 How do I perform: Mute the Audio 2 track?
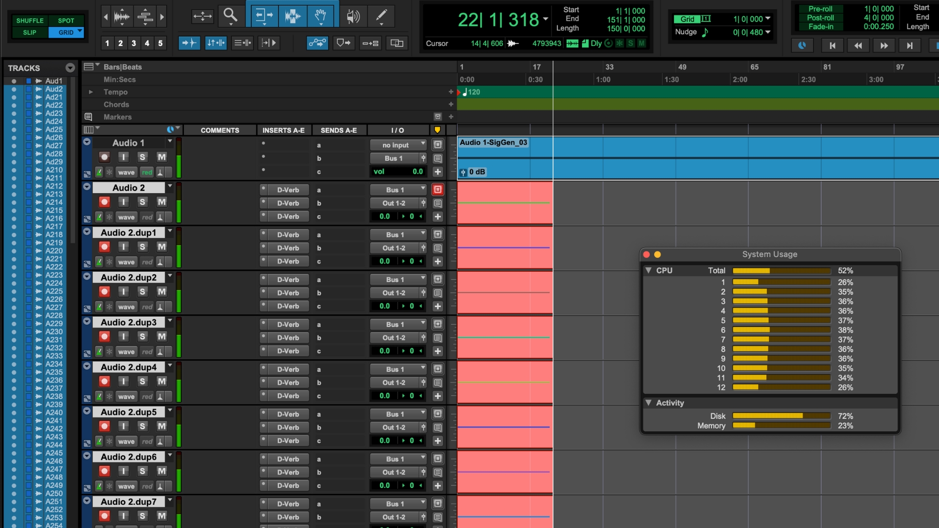click(x=161, y=202)
